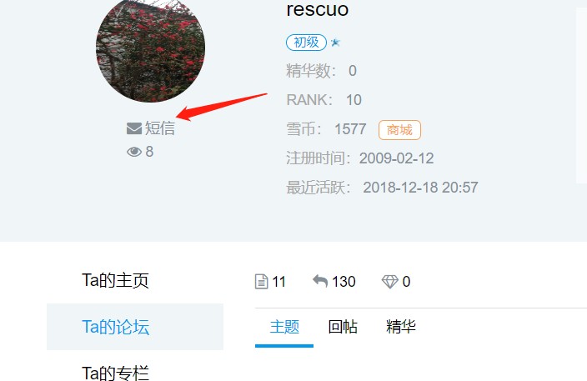Click the envelope message icon
This screenshot has height=381, width=587.
pyautogui.click(x=134, y=128)
